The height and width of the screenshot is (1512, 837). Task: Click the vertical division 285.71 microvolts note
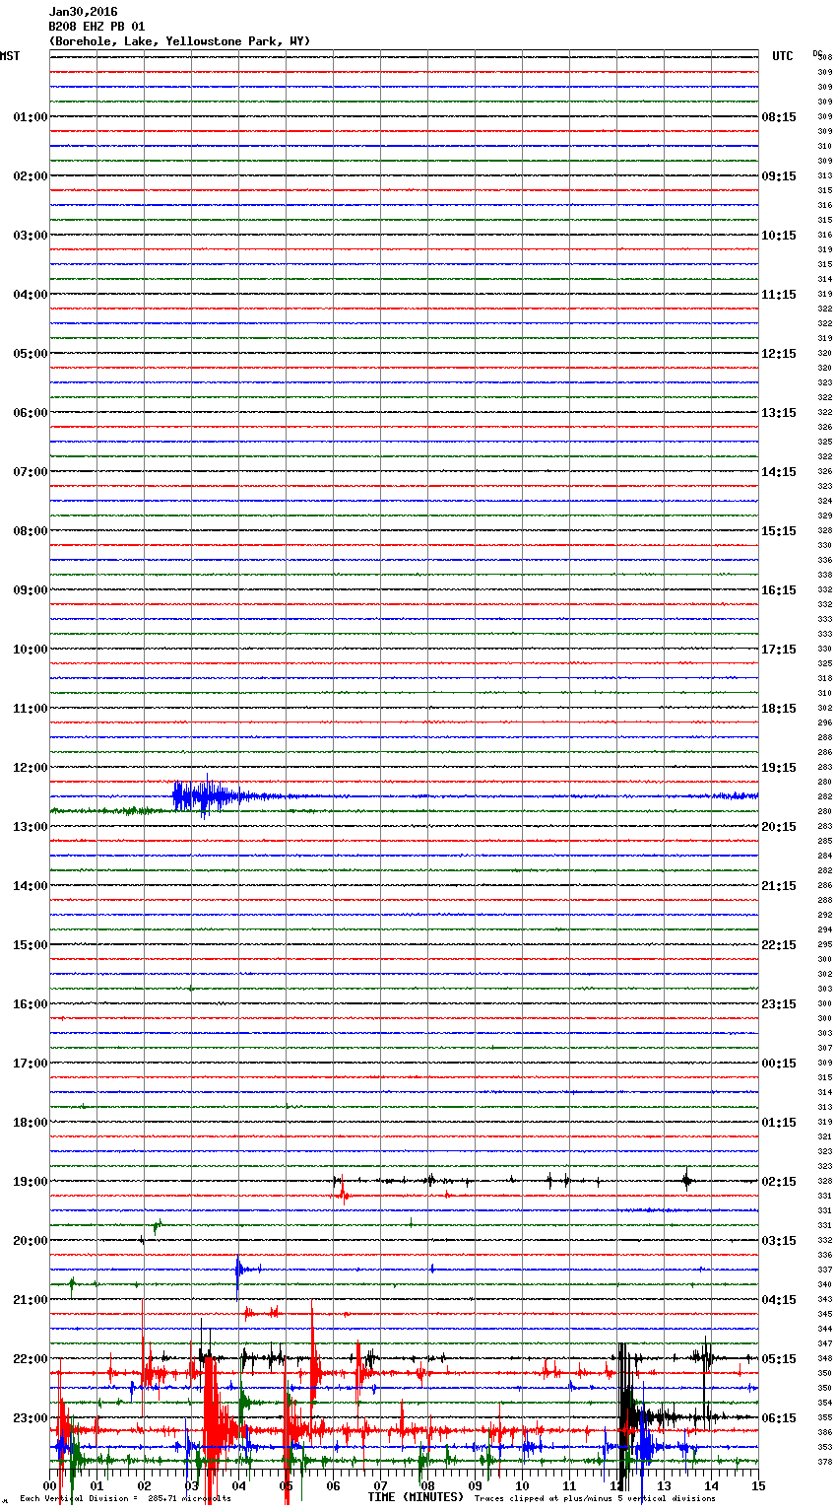(x=125, y=1498)
